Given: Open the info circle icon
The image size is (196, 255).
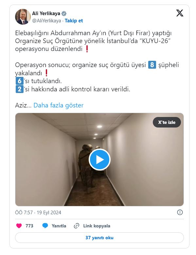Looking at the screenshot, I should click(x=180, y=212).
